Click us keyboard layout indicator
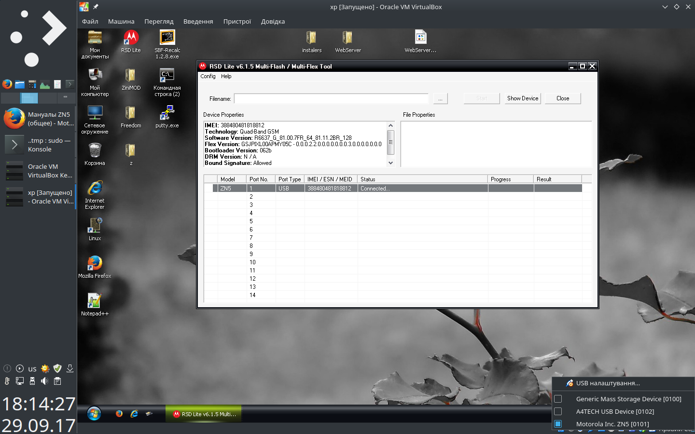This screenshot has height=434, width=695. point(32,369)
